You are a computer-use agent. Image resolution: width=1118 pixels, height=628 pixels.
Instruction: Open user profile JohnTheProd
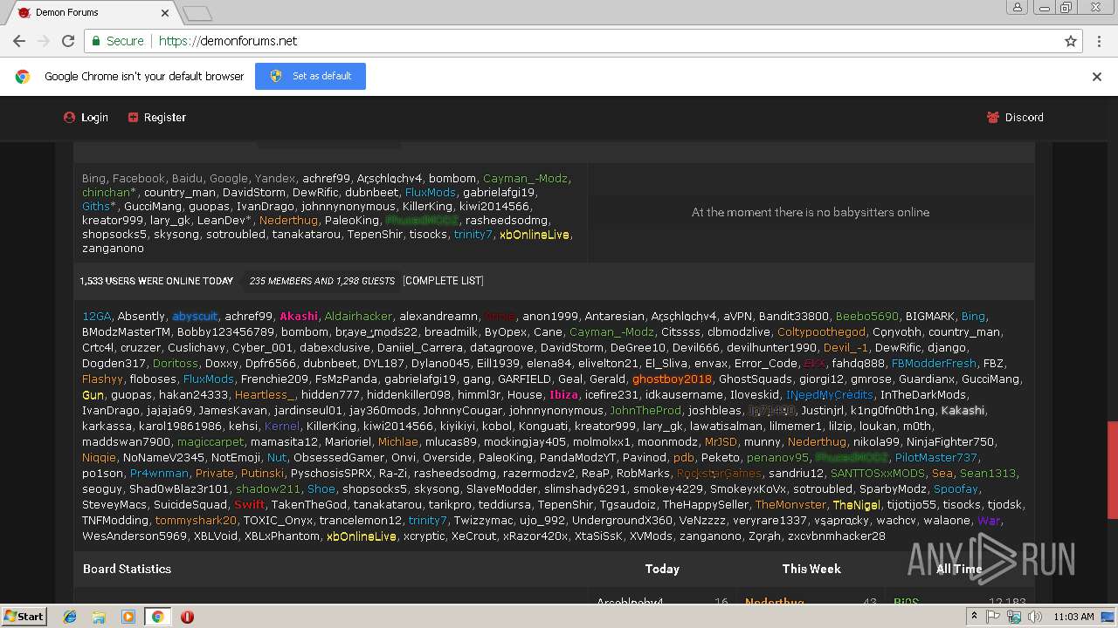(645, 411)
